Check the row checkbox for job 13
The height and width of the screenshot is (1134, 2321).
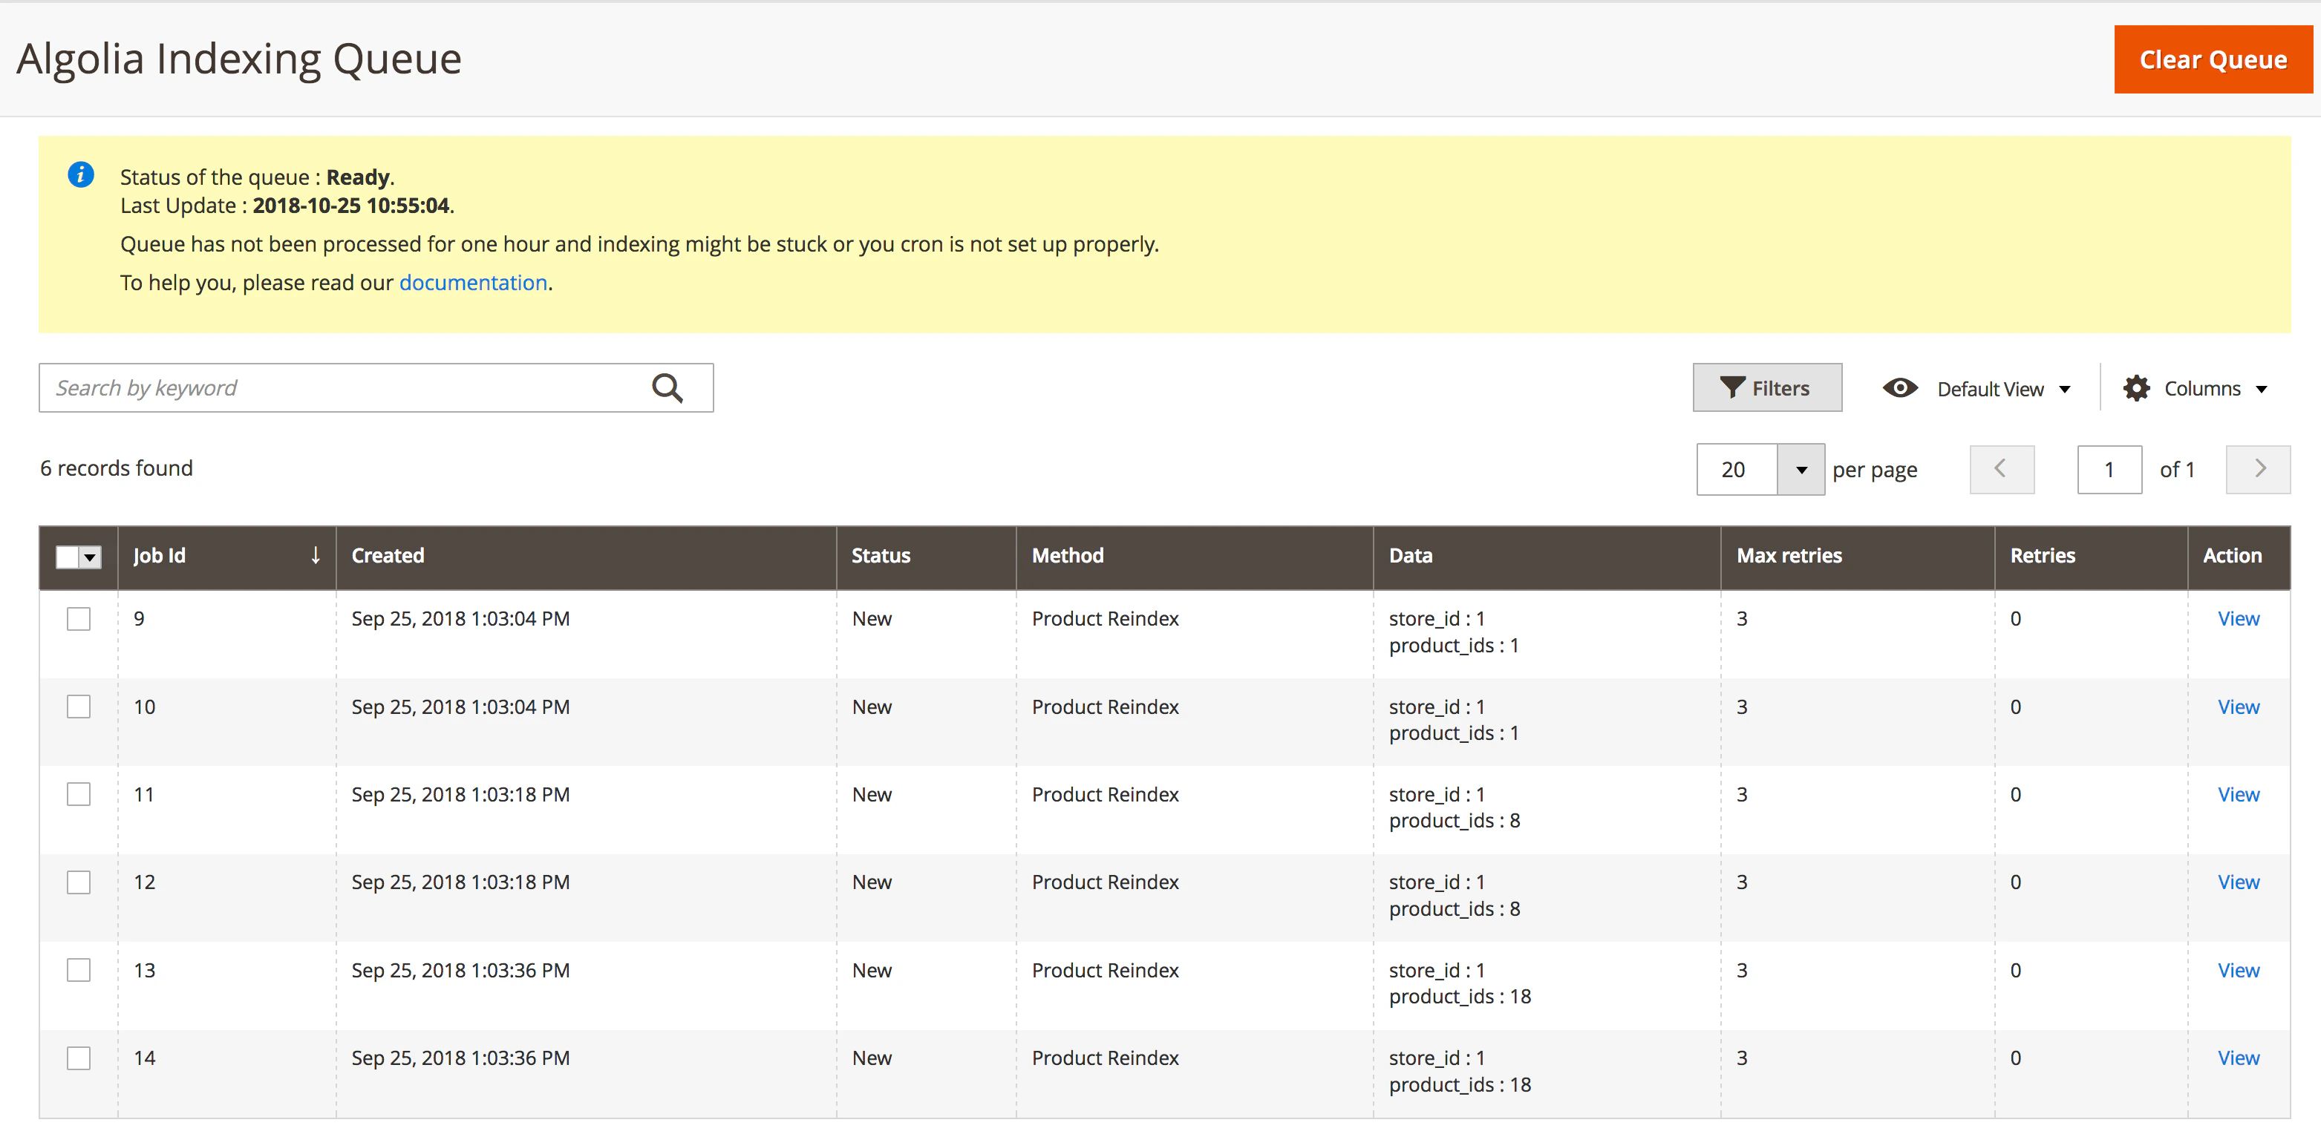pyautogui.click(x=79, y=970)
